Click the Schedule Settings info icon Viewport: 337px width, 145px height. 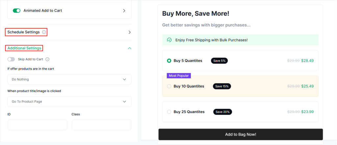pyautogui.click(x=44, y=32)
